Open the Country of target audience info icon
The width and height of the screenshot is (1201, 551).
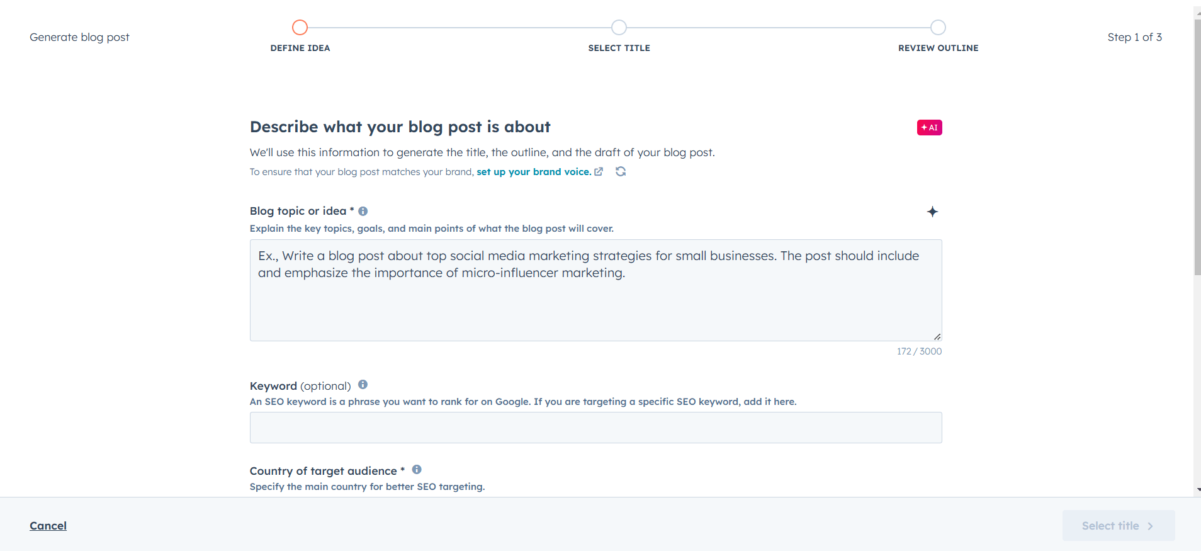coord(417,470)
